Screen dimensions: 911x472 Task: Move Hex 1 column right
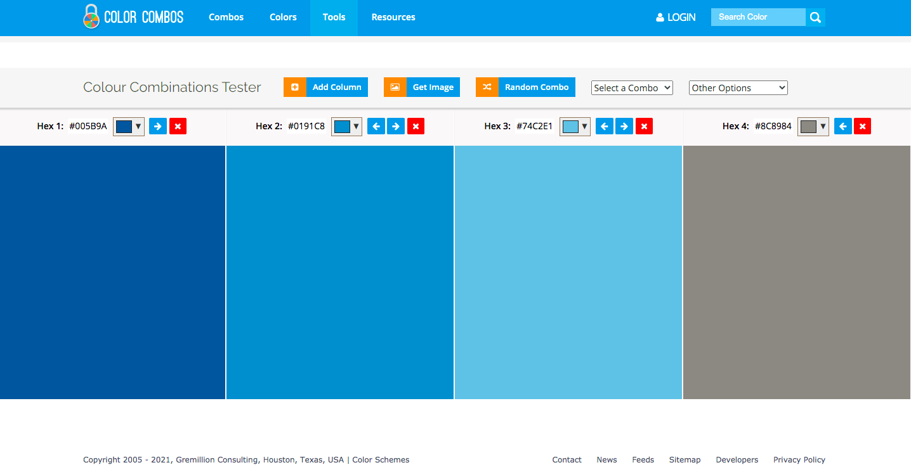[157, 126]
